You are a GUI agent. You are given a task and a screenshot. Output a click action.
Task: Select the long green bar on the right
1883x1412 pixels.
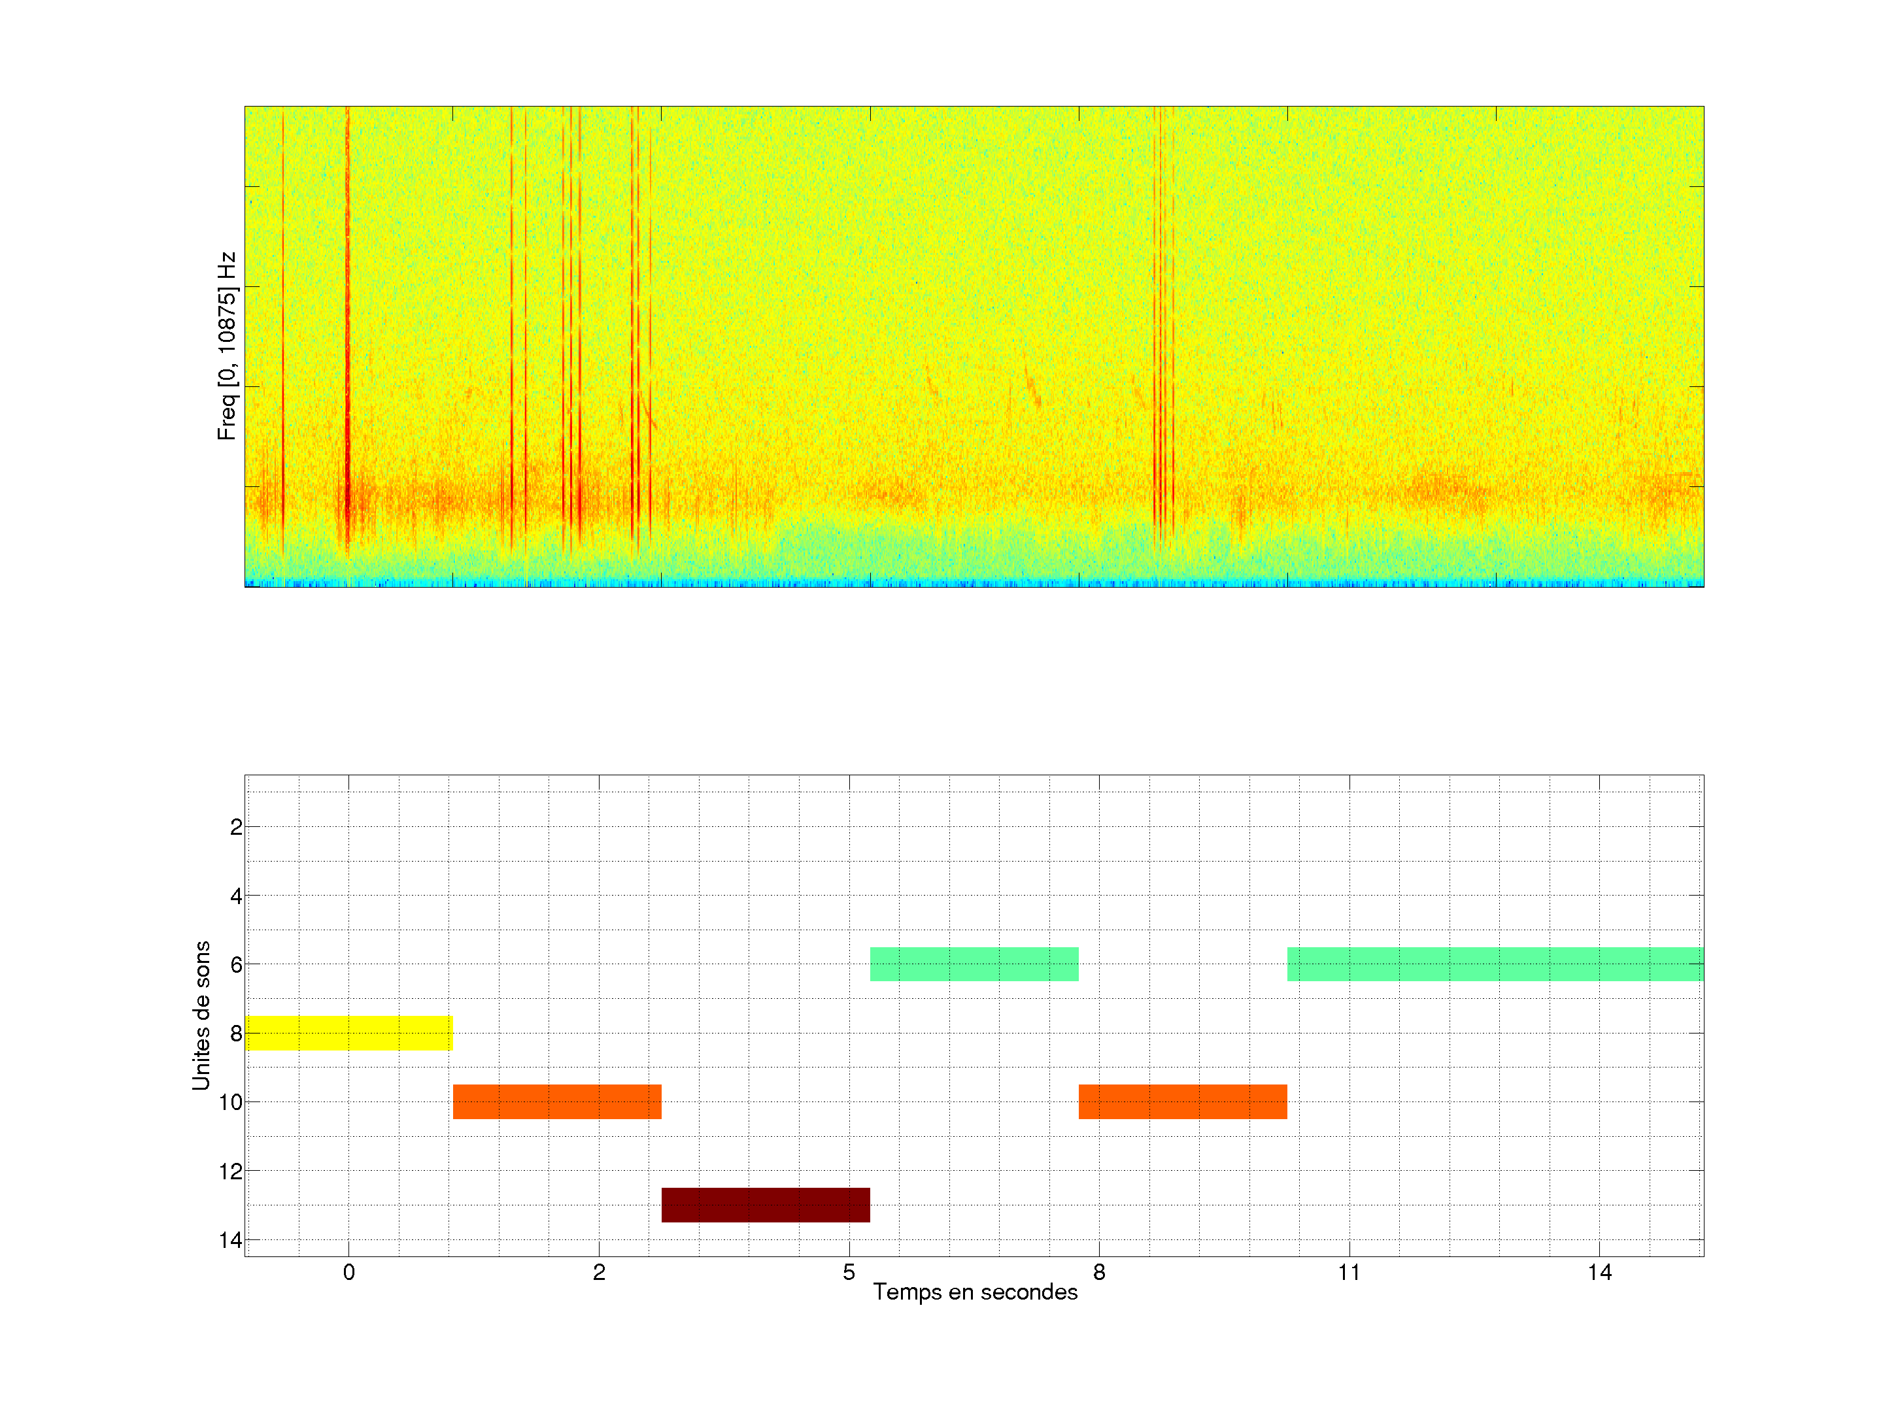click(1495, 964)
